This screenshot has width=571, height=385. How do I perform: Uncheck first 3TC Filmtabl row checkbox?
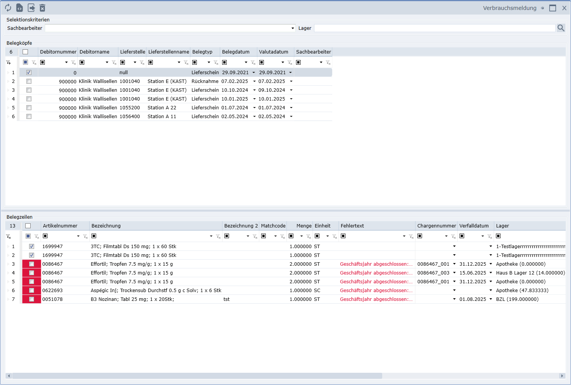pos(32,247)
